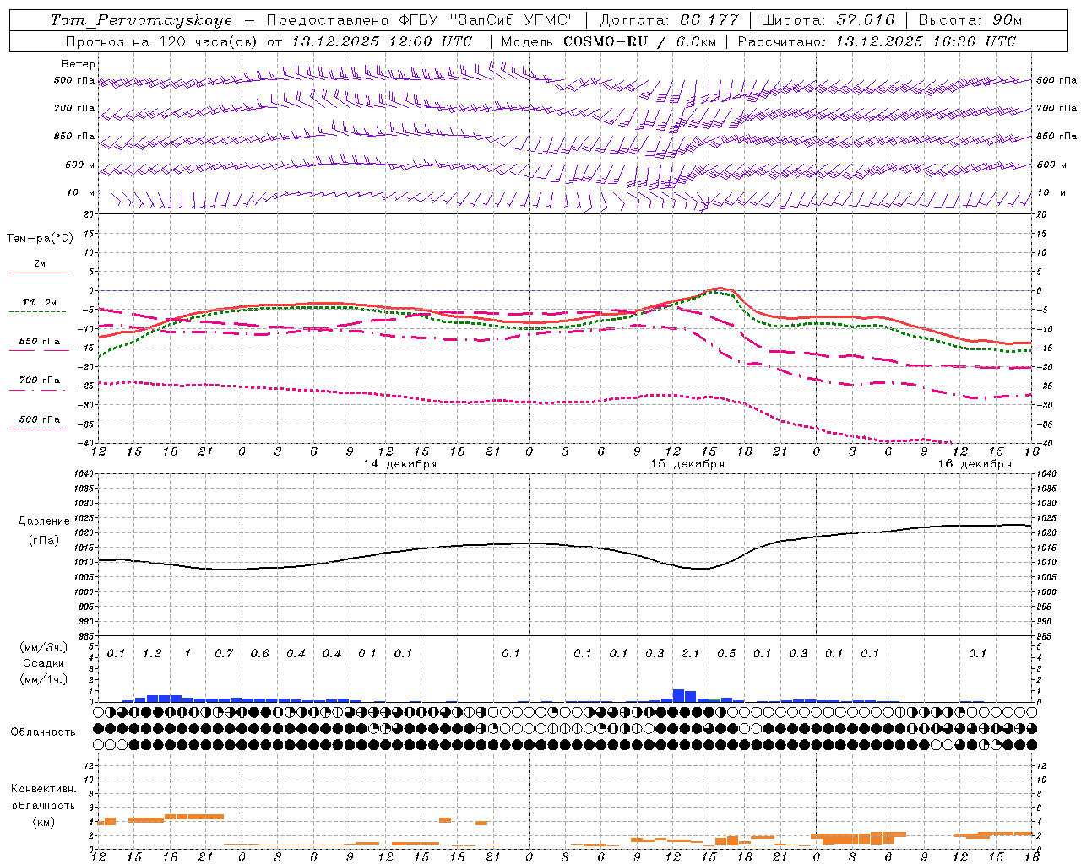Select the date label 16 декабря
This screenshot has height=864, width=1081.
click(975, 464)
